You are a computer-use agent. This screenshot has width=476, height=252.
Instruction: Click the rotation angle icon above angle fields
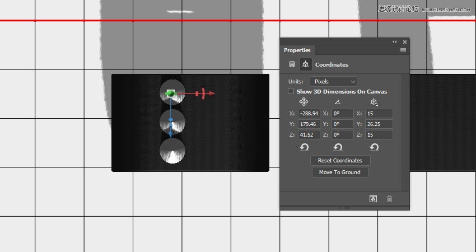tap(338, 101)
